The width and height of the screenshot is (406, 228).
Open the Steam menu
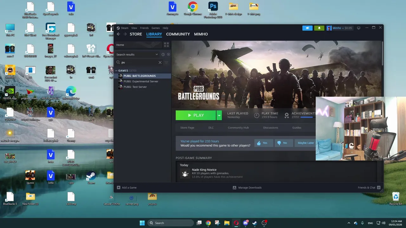click(x=124, y=28)
